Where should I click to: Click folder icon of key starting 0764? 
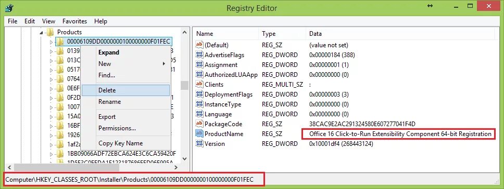pos(60,79)
